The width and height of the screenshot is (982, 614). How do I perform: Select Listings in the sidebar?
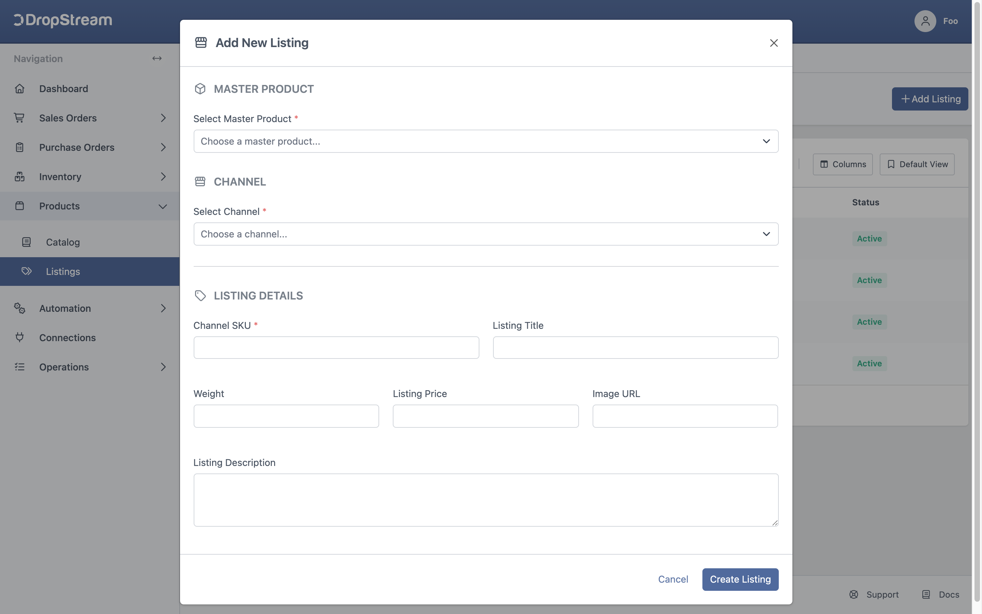pos(90,271)
